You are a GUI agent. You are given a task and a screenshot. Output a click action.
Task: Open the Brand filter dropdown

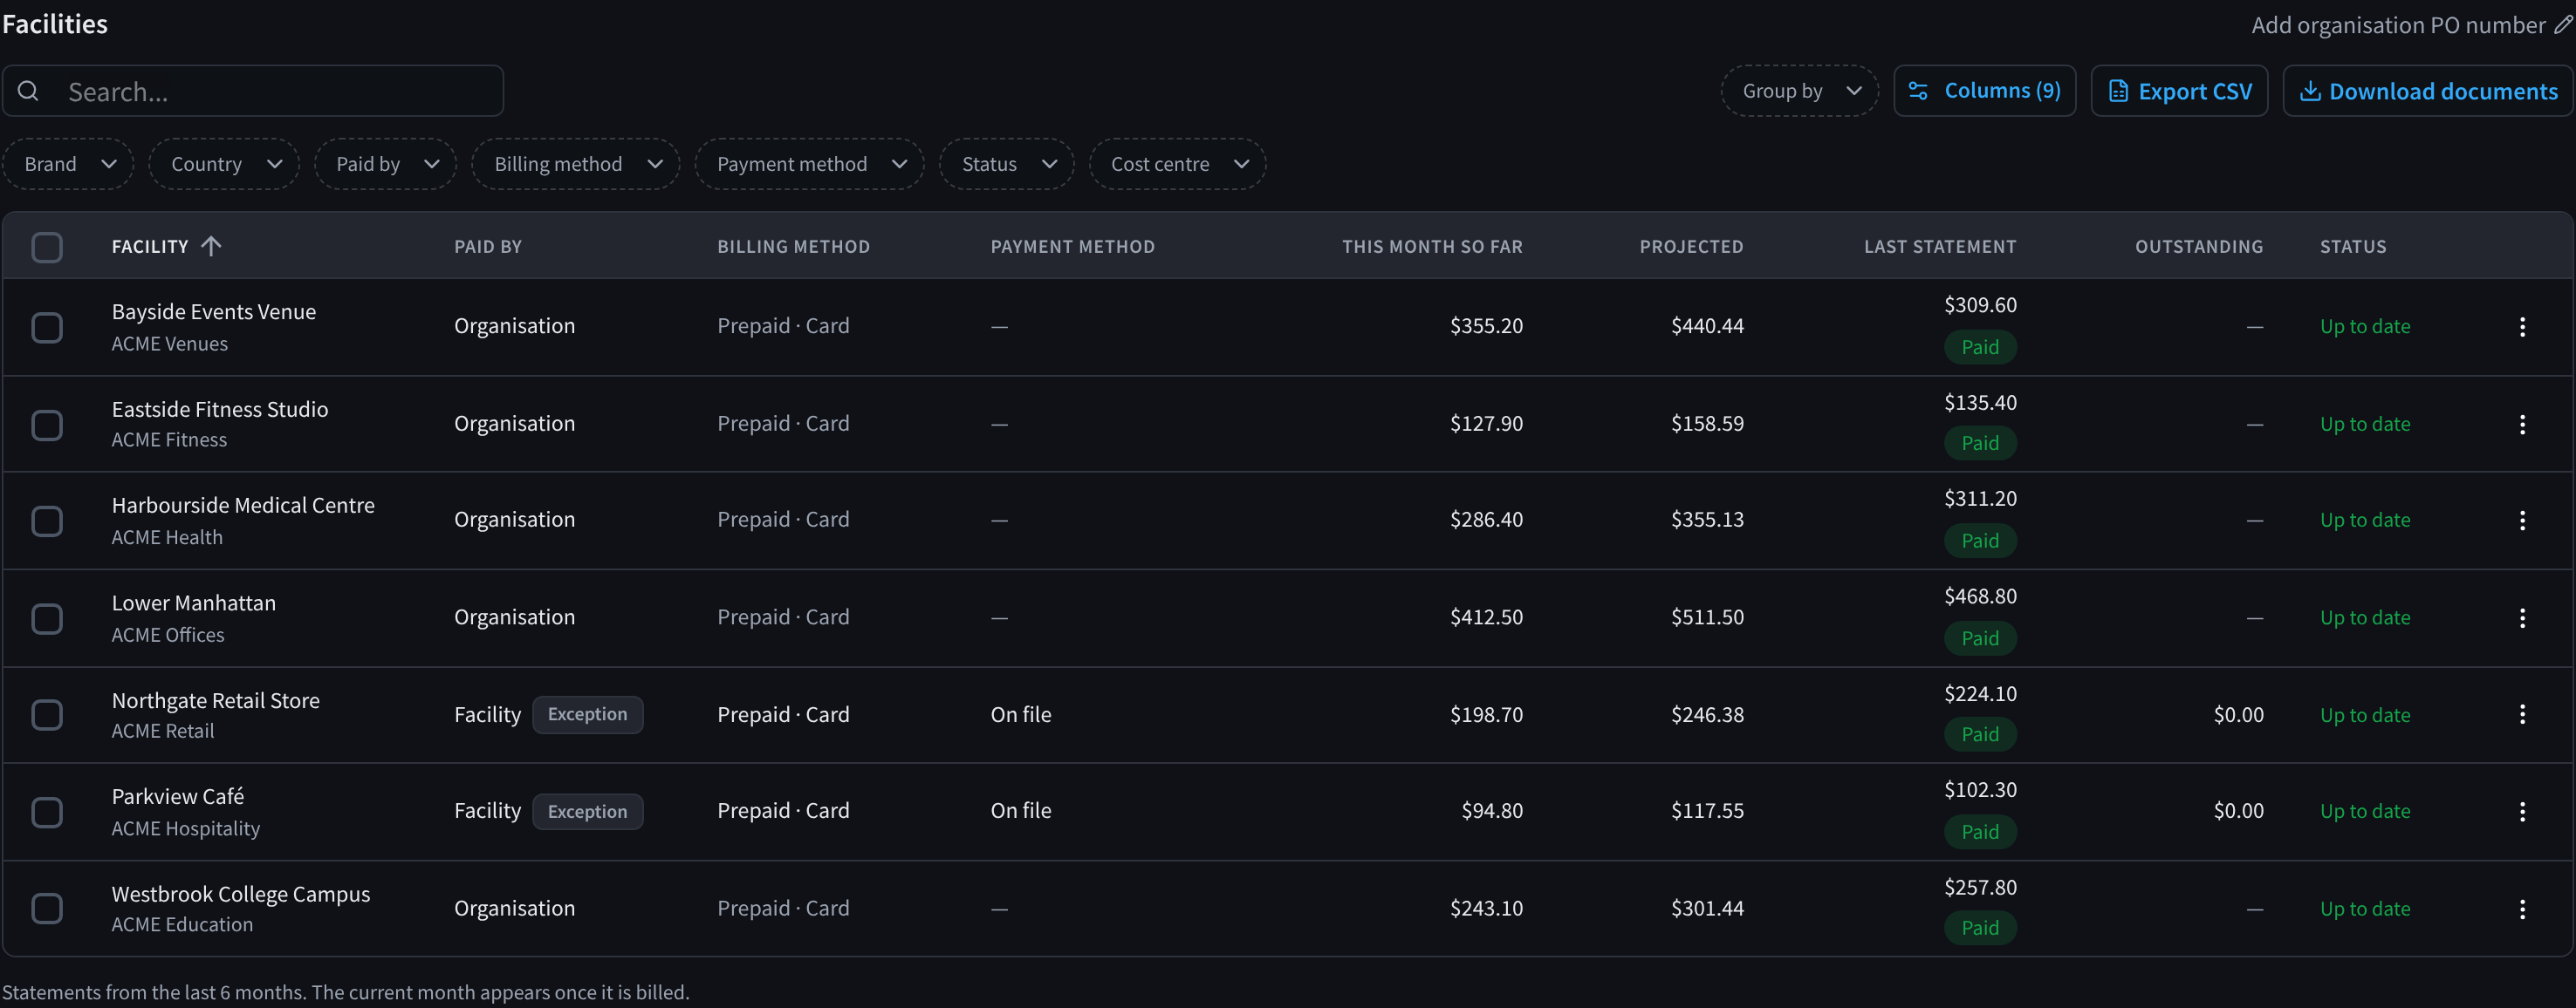[x=68, y=164]
